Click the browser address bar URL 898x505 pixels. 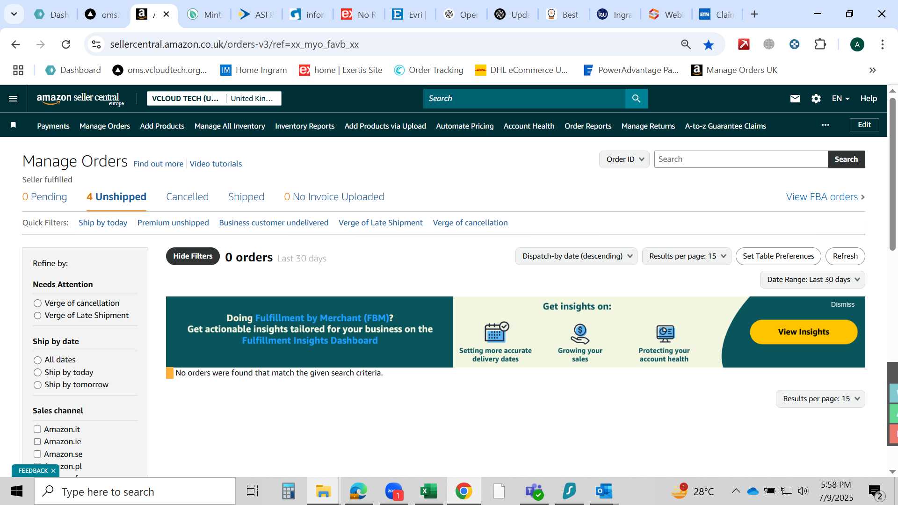(234, 44)
